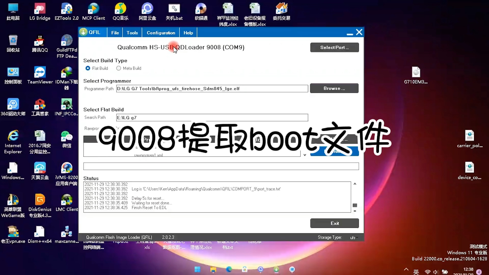Click the Search Path input field

212,117
